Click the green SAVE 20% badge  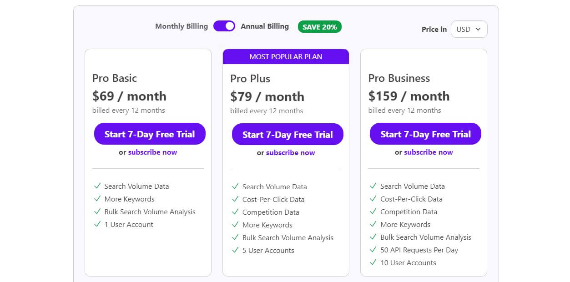pos(319,26)
